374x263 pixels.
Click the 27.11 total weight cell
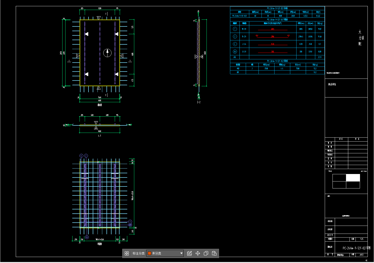click(320, 57)
